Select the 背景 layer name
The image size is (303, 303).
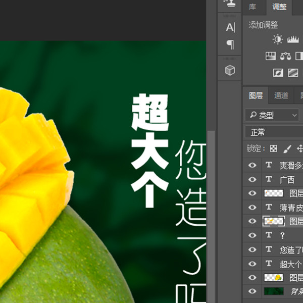[x=297, y=291]
